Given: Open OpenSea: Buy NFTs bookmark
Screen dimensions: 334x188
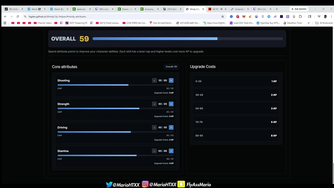Looking at the screenshot, I should 268,23.
